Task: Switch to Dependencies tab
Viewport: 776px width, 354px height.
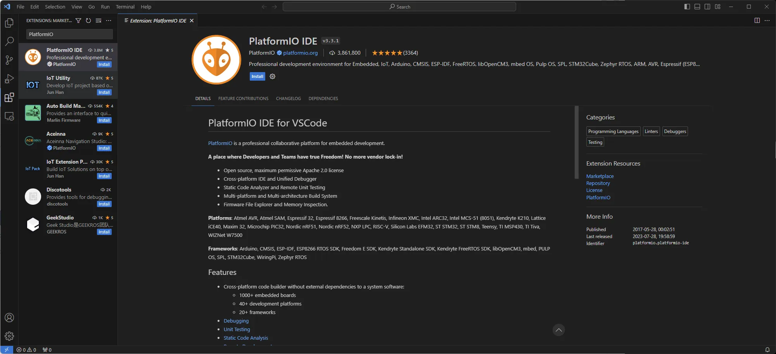Action: [x=323, y=98]
